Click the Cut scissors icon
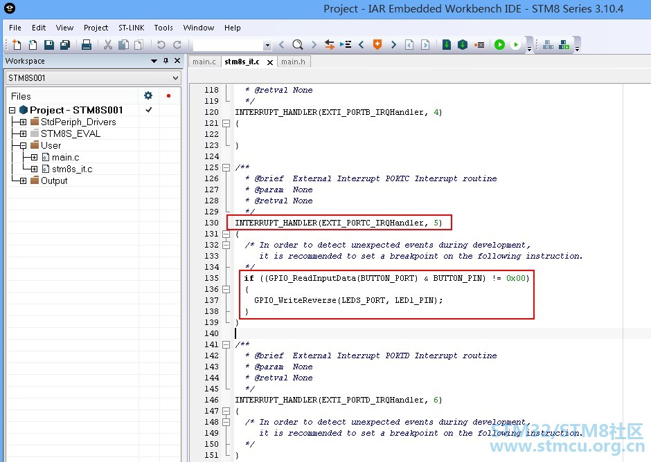This screenshot has height=462, width=651. 108,44
